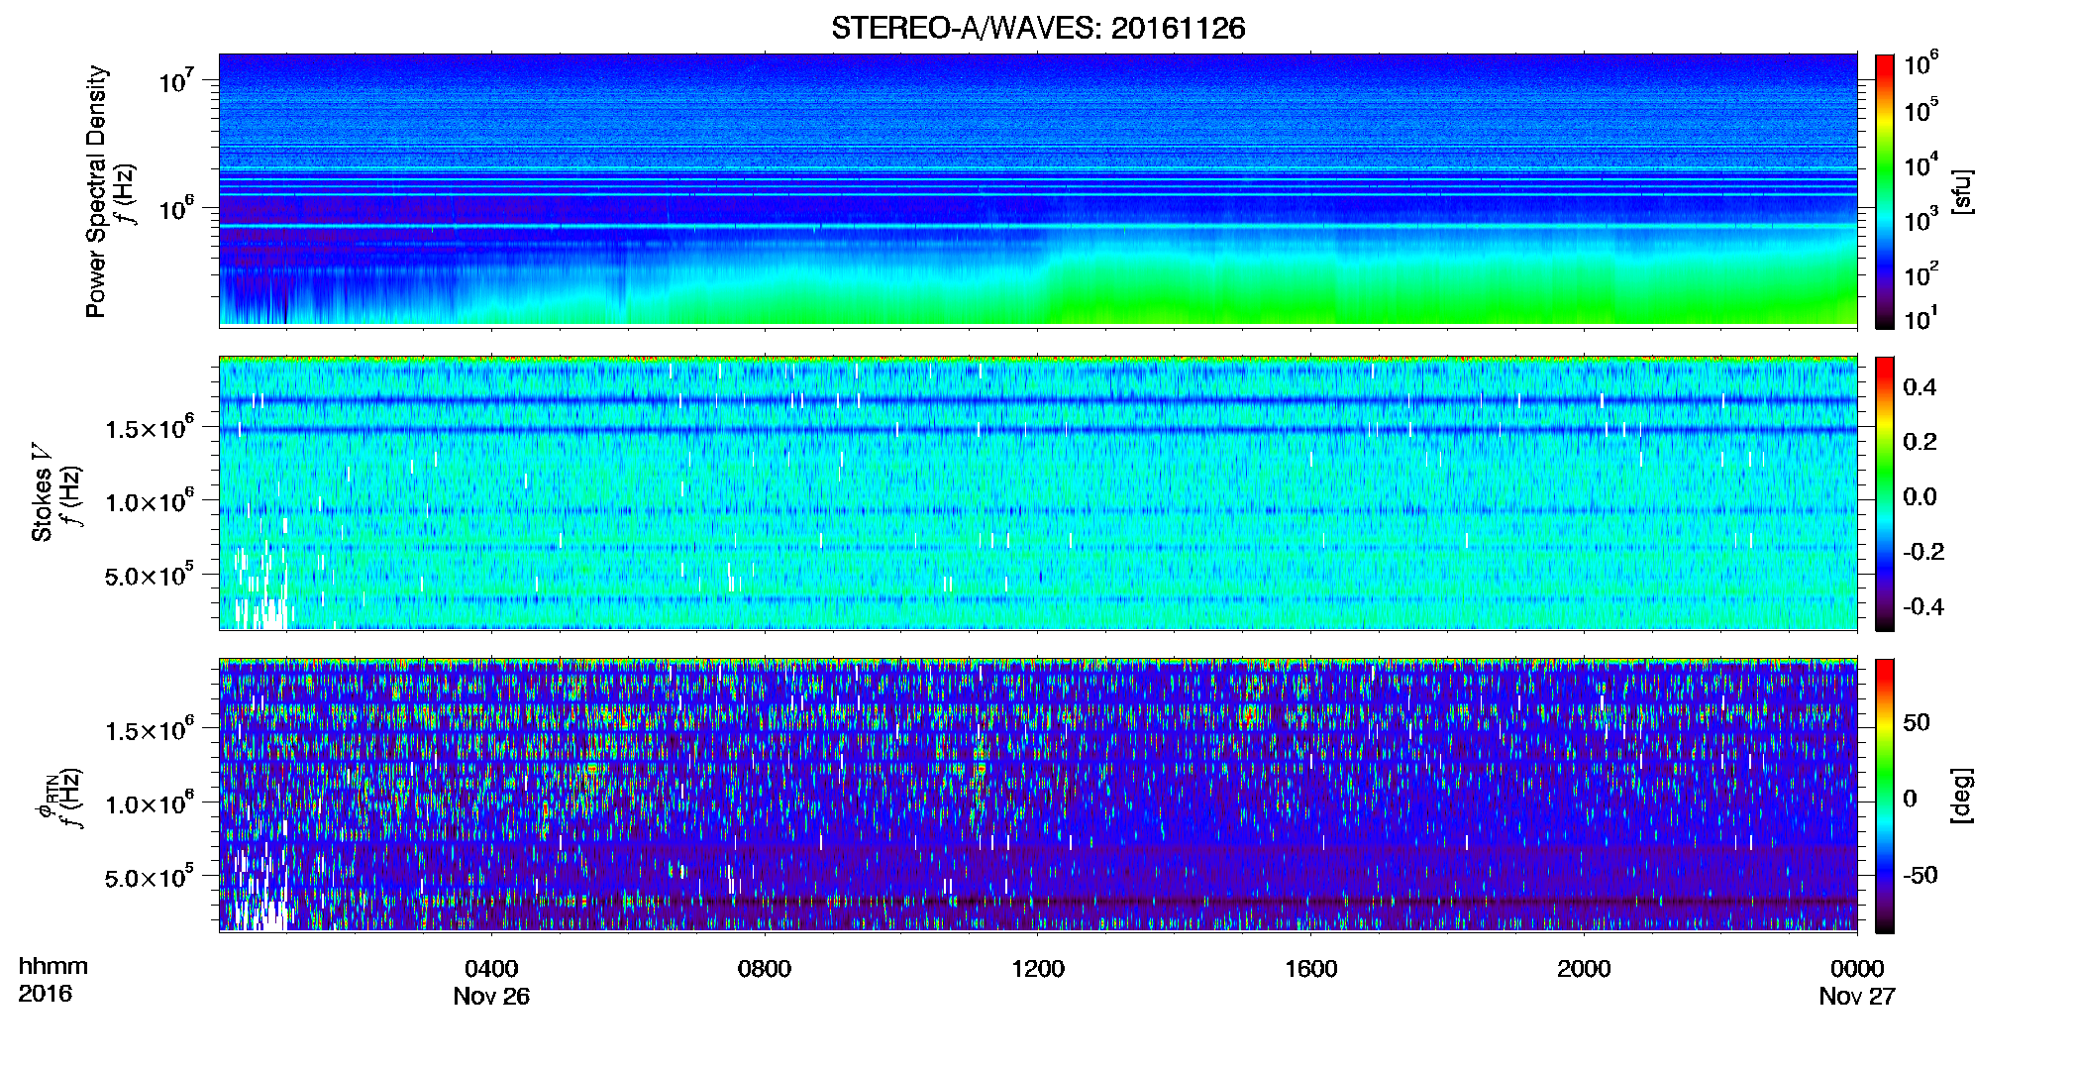This screenshot has width=2076, height=1070.
Task: Click the 10^3 value on the sfu color bar
Action: (x=1920, y=219)
